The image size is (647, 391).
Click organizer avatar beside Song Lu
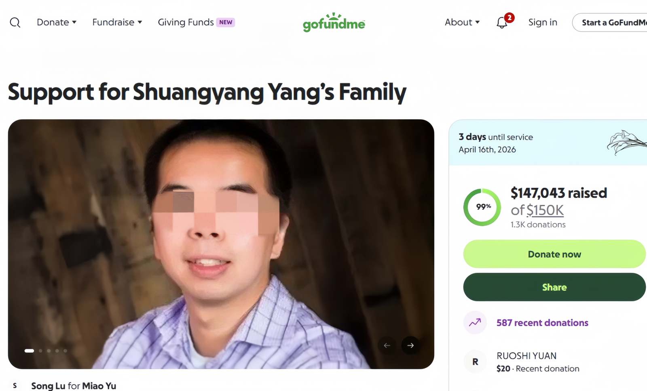click(15, 386)
